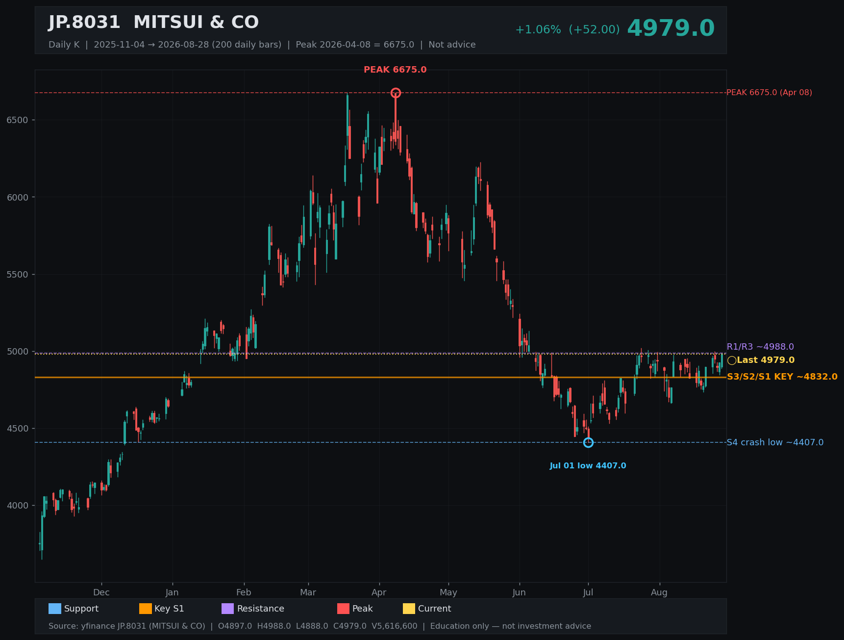Click the "Peak" legend label in the bottom legend
Image resolution: width=844 pixels, height=640 pixels.
tap(363, 609)
